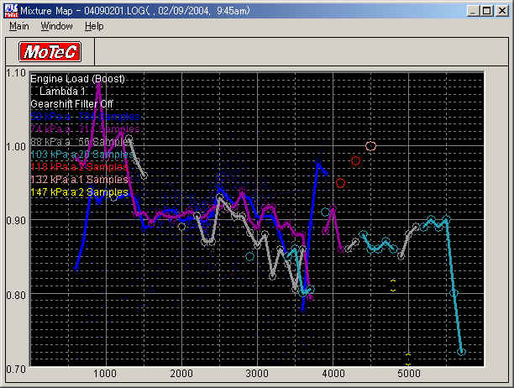Click the title bar text 'Mixture Map'

pos(46,11)
